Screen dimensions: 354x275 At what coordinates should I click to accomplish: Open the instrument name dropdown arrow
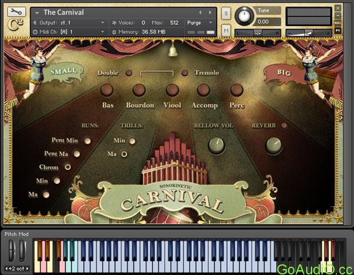37,12
